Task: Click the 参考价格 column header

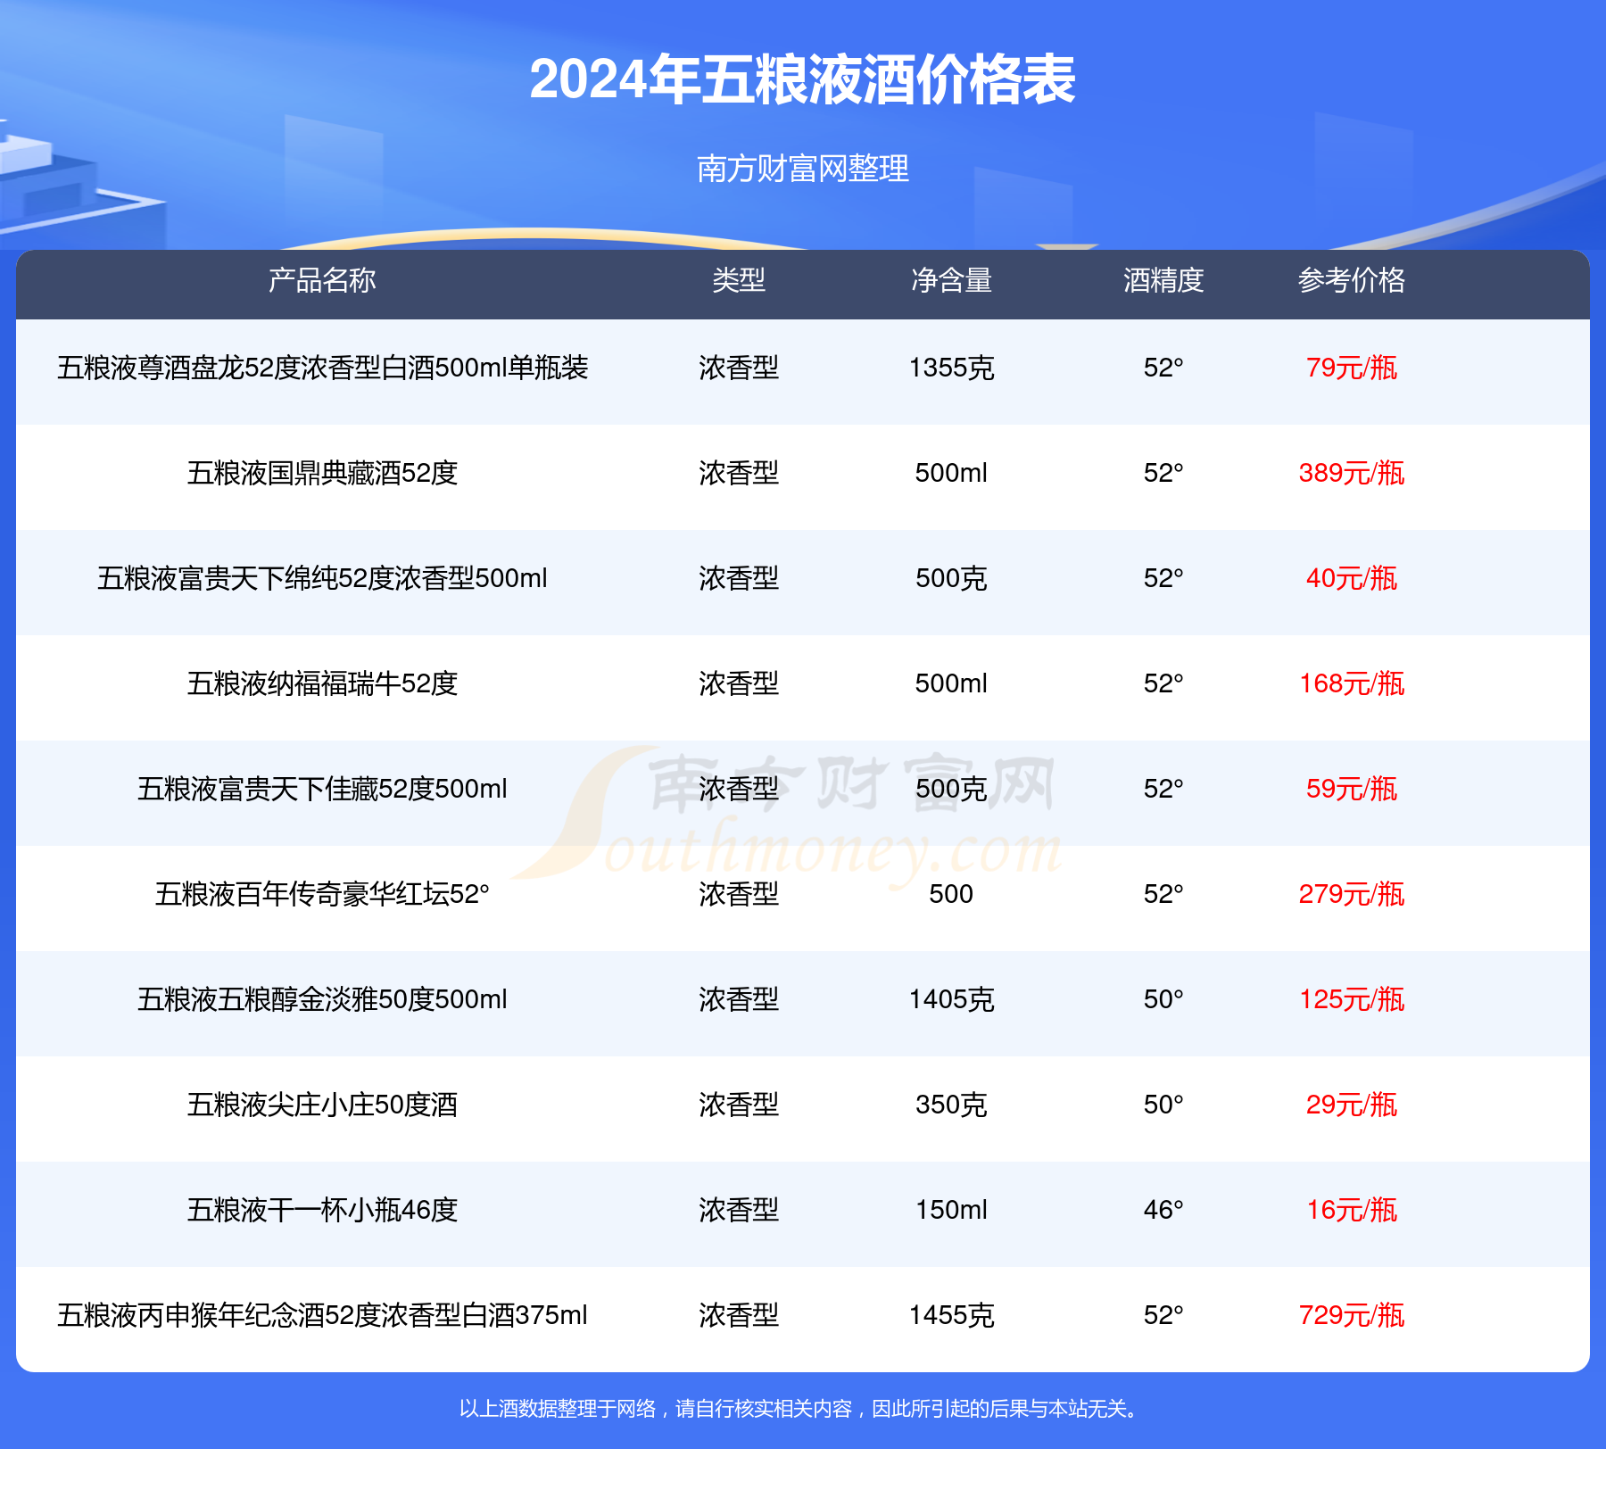Action: coord(1352,280)
